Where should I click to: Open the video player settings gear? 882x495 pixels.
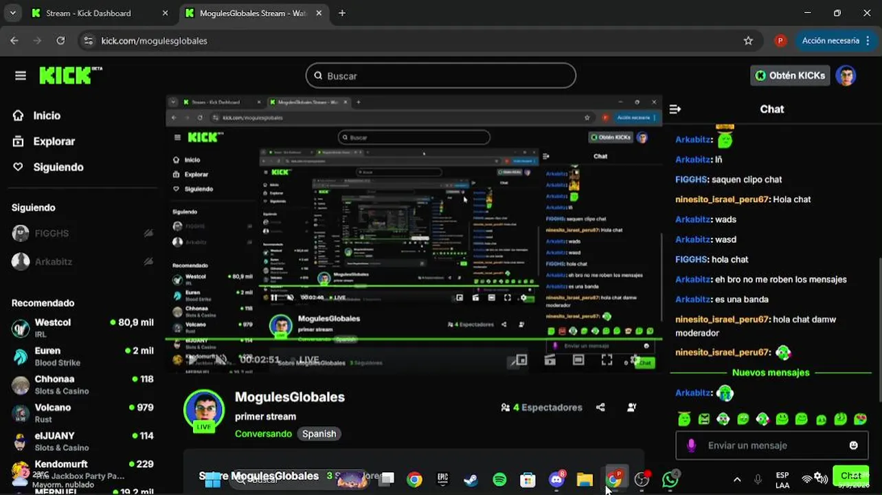635,360
